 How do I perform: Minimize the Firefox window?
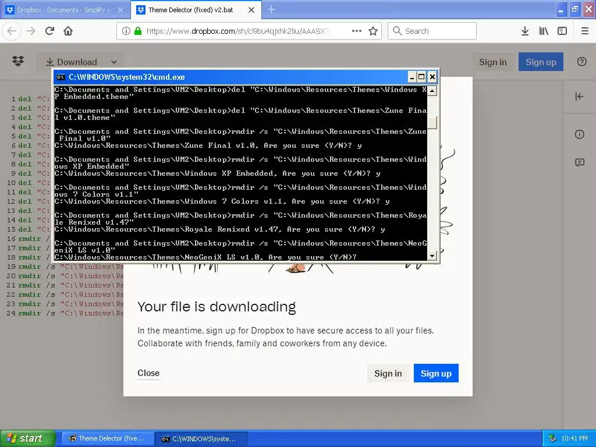click(x=561, y=9)
